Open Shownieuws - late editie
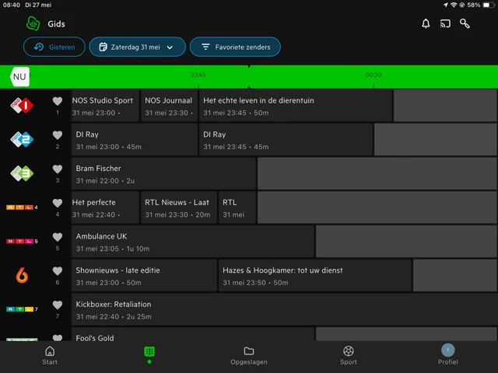The image size is (498, 373). pos(144,275)
